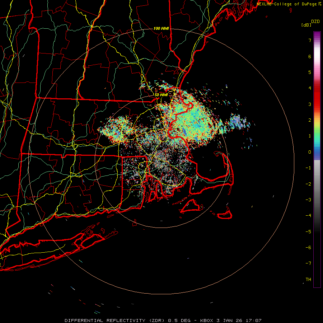Select the -6 value on color scale
Viewport: 323px width, 323px height.
coord(308,248)
